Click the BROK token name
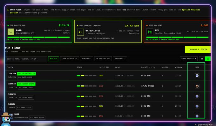The height and width of the screenshot is (126, 216). pos(17,114)
